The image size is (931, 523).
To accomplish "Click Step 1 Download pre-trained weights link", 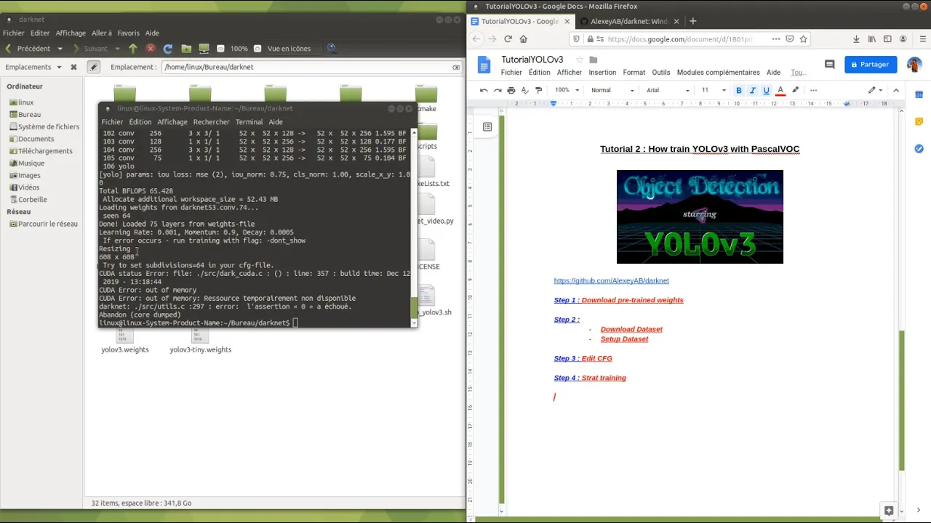I will coord(618,300).
